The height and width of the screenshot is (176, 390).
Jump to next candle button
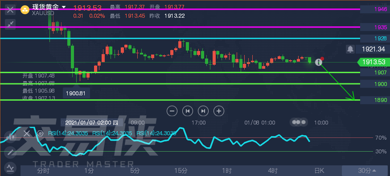pyautogui.click(x=203, y=111)
